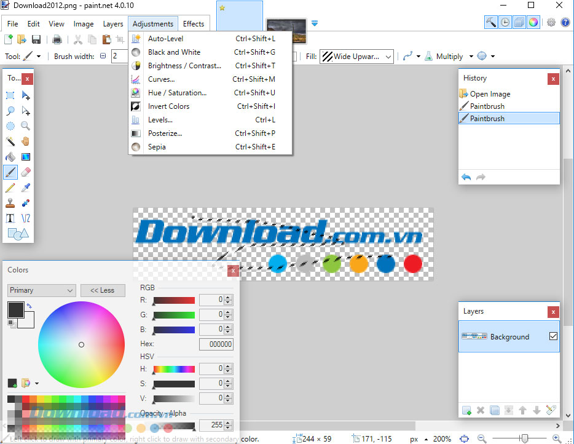Open the palette management dropdown arrow
Screen dimensions: 574x444
(x=37, y=384)
